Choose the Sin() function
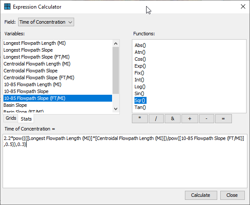Screen dimensions: 250x205 click(x=139, y=93)
